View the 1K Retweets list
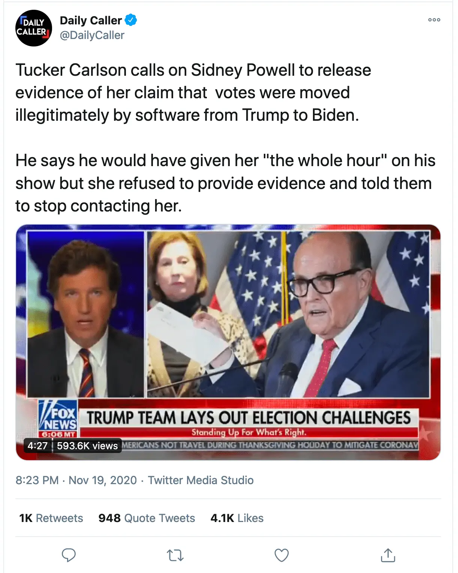This screenshot has width=458, height=573. pos(51,518)
